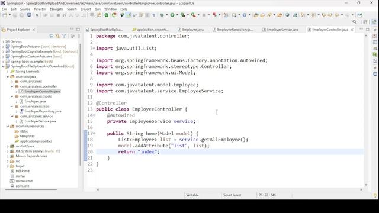
Task: Open Project Explorer filter icon
Action: click(x=64, y=36)
